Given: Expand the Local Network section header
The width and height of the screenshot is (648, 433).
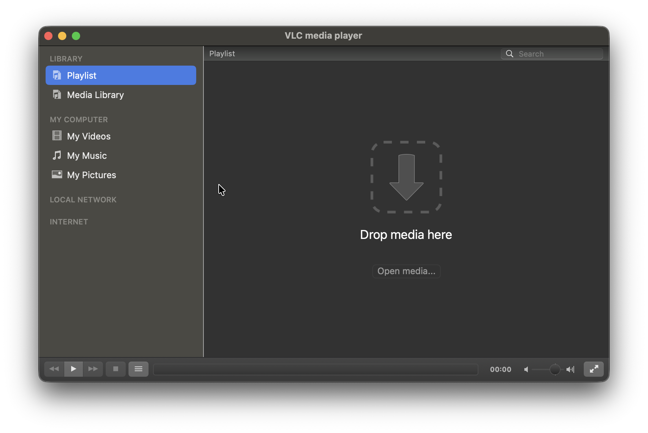Looking at the screenshot, I should 83,200.
